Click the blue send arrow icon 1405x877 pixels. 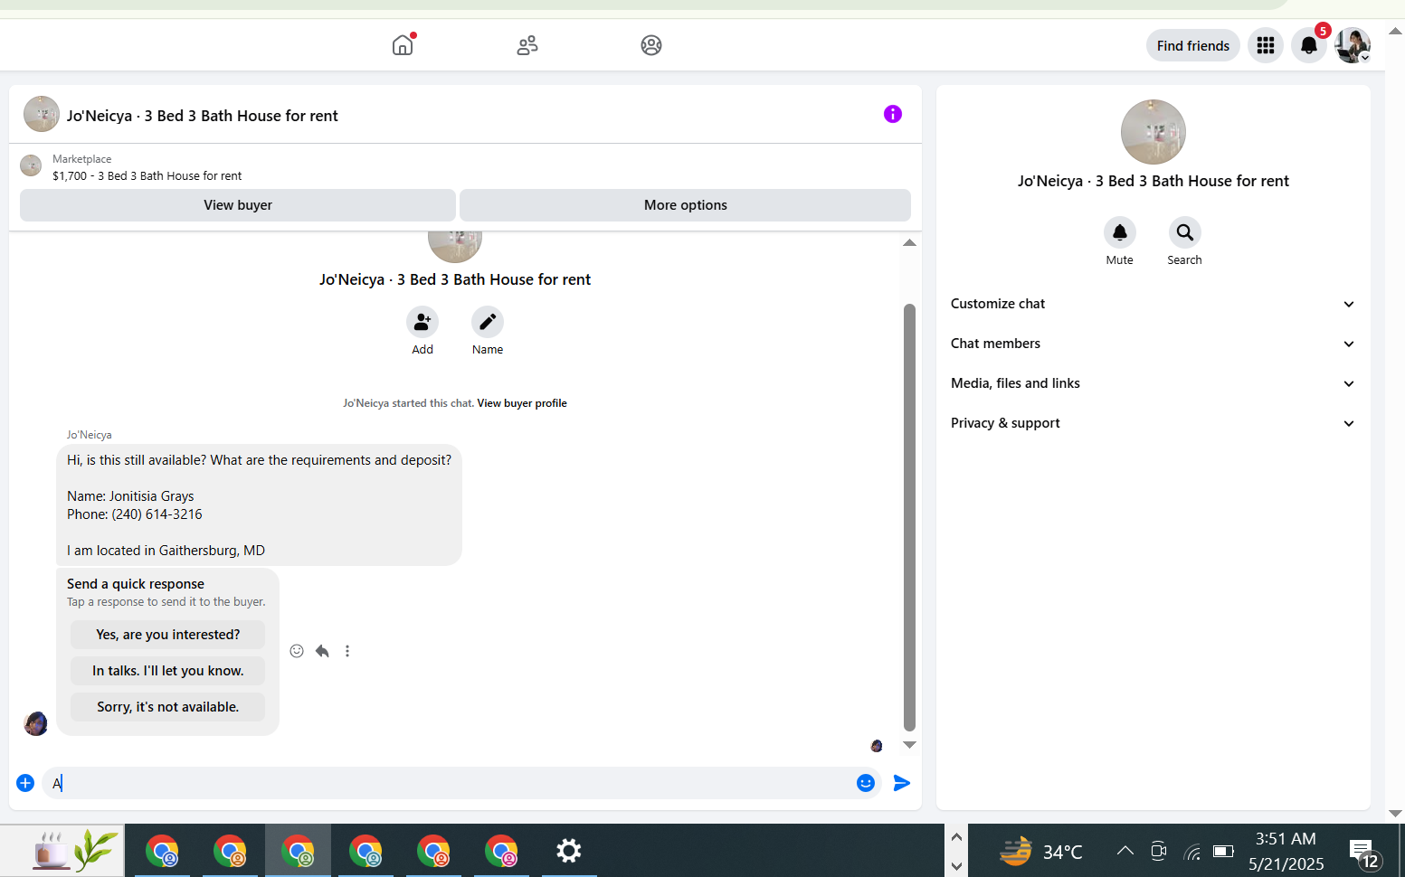902,783
